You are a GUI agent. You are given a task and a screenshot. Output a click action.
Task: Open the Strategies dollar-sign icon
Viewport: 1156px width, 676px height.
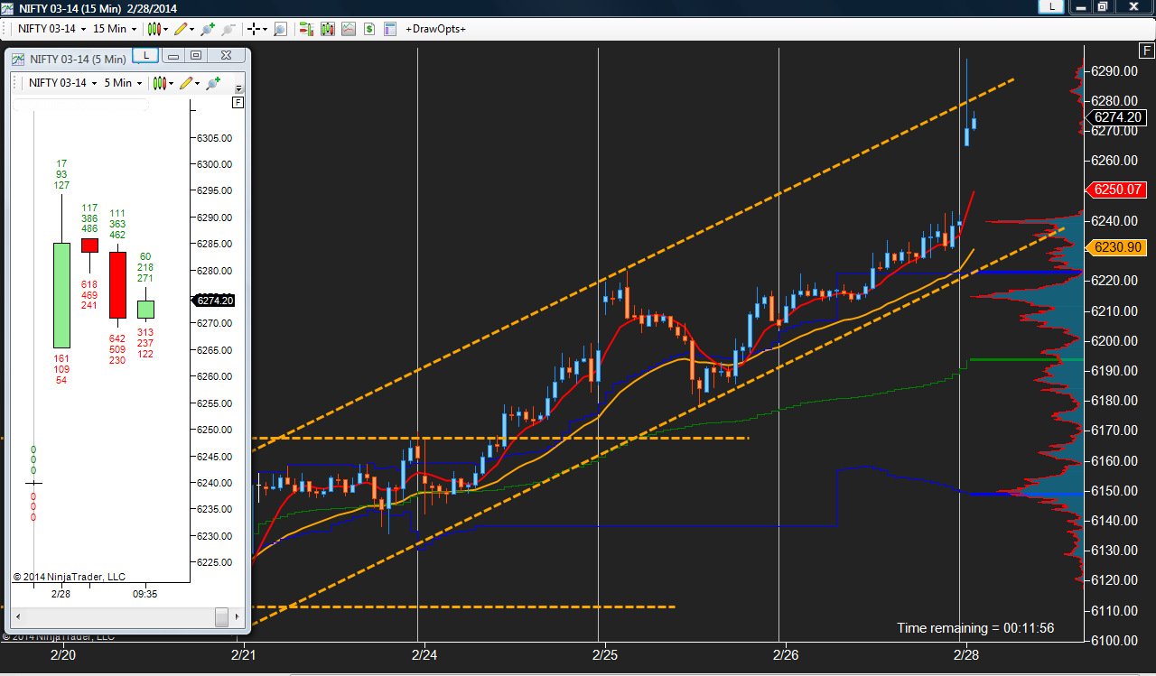[x=369, y=29]
